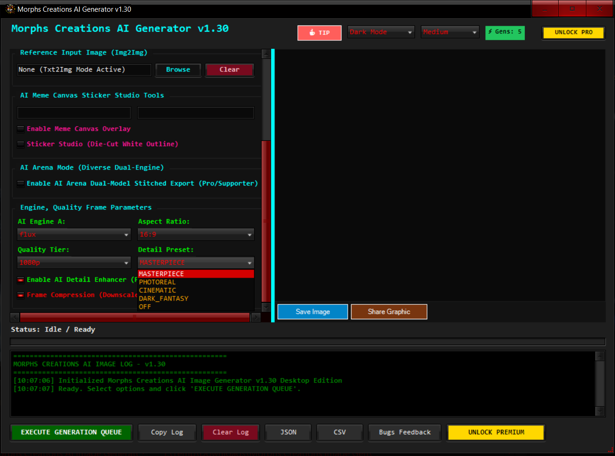Click log line starting with [10:07:07]
615x456 pixels.
157,389
